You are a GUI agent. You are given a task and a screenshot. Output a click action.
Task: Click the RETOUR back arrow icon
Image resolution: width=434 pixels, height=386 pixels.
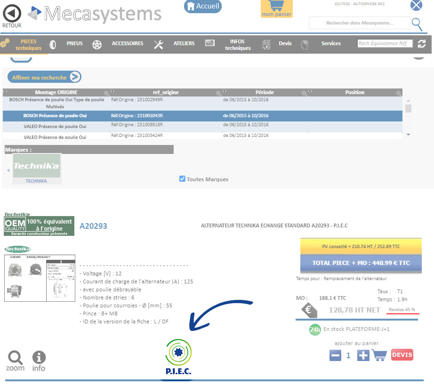pyautogui.click(x=12, y=13)
